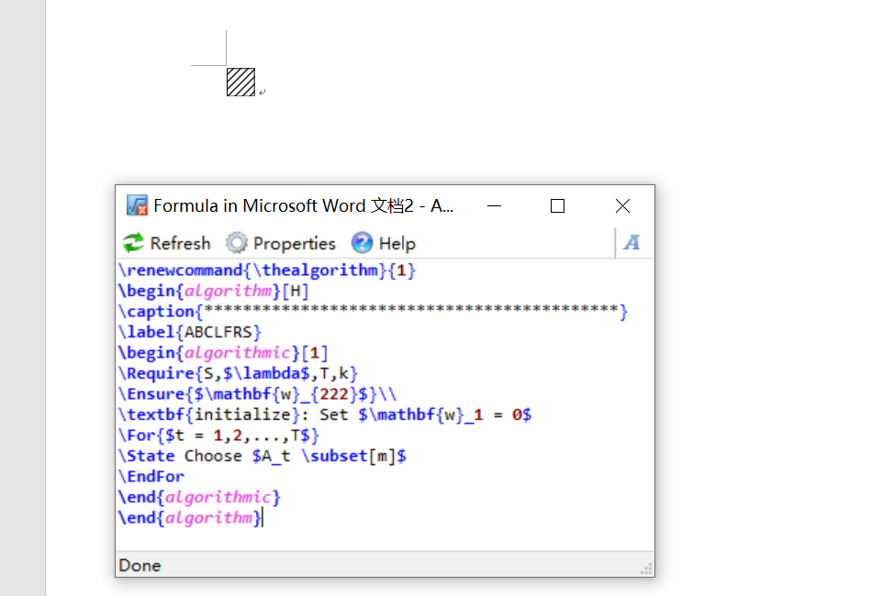Click the Done status bar text
This screenshot has width=894, height=596.
[140, 565]
